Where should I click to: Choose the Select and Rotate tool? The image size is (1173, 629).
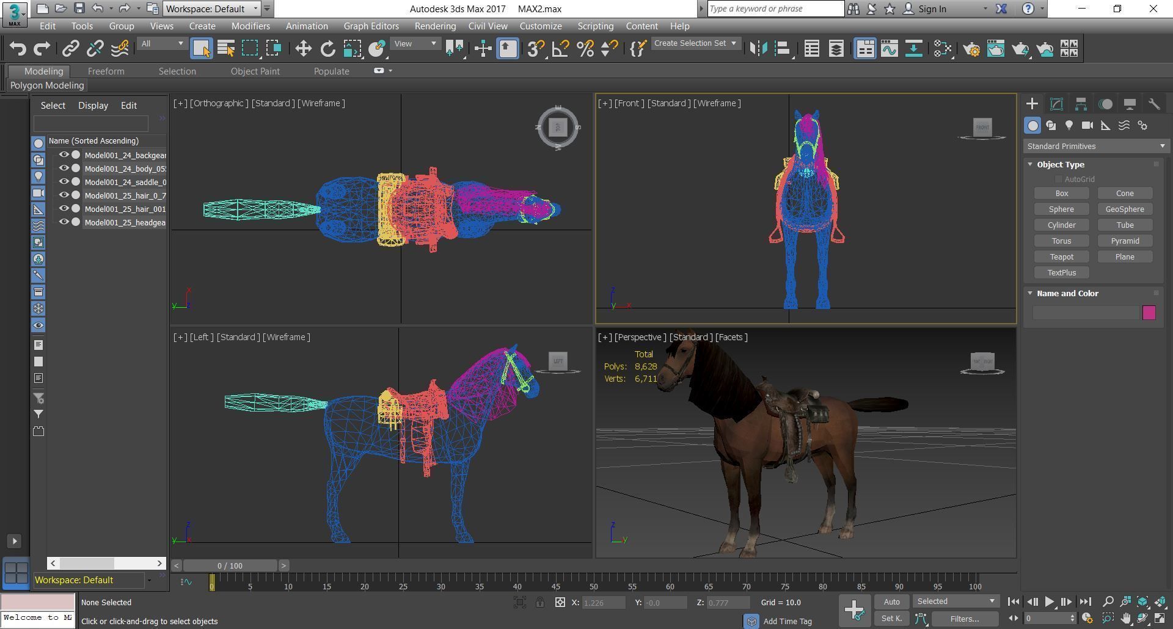328,48
